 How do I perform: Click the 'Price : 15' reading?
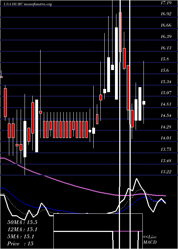point(20,244)
